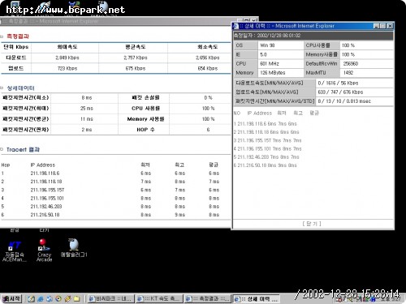Screen dimensions: 406x304
Task: Click the disc-shaped quick launch icon
Action: [58, 299]
